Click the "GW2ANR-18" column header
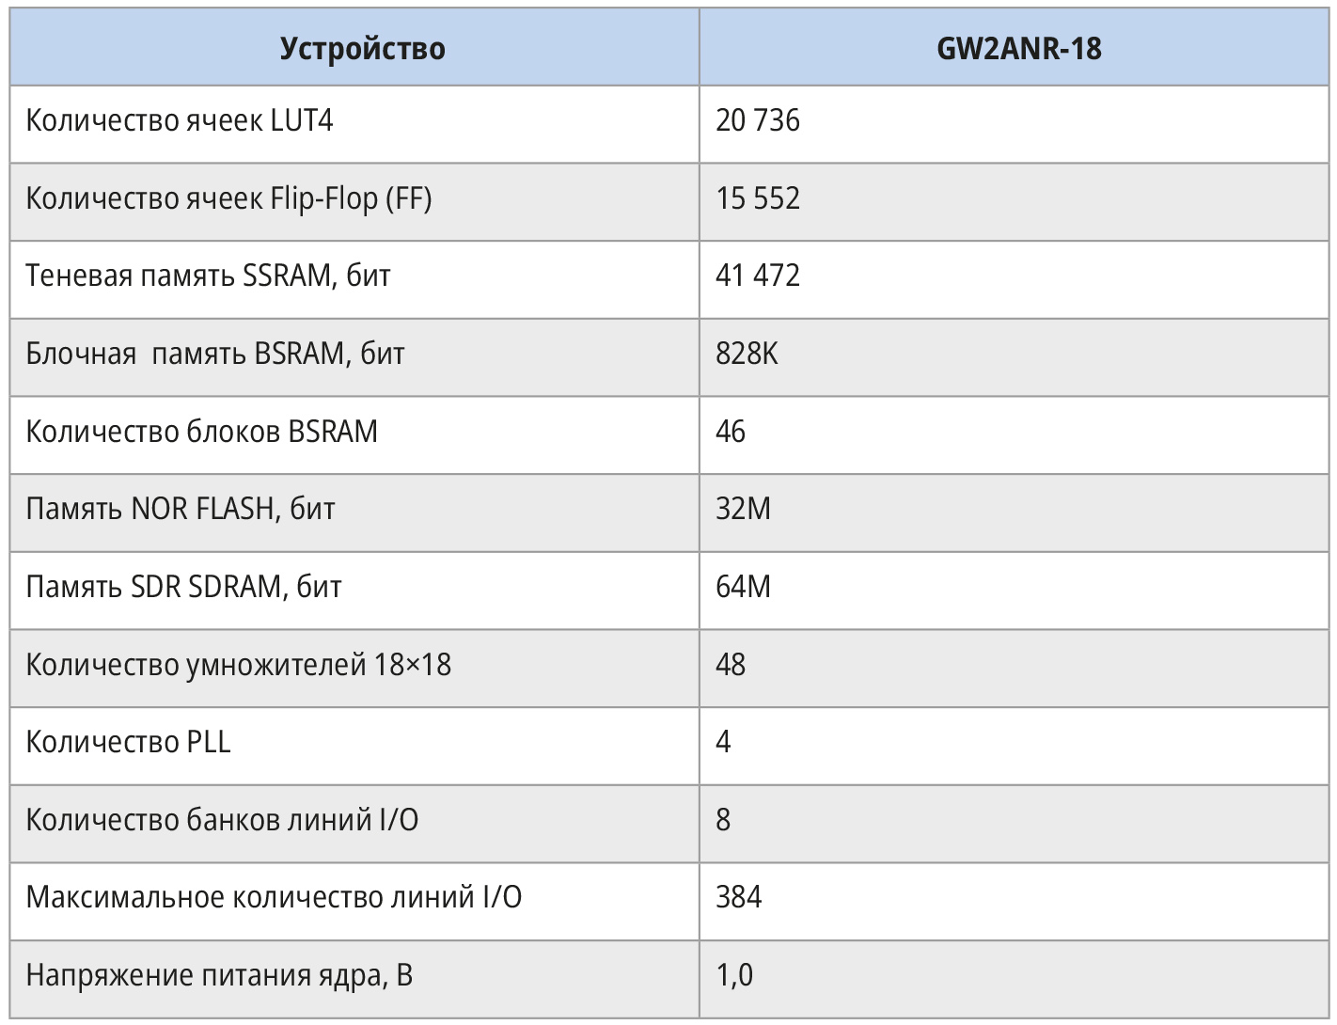Image resolution: width=1337 pixels, height=1025 pixels. point(1018,49)
